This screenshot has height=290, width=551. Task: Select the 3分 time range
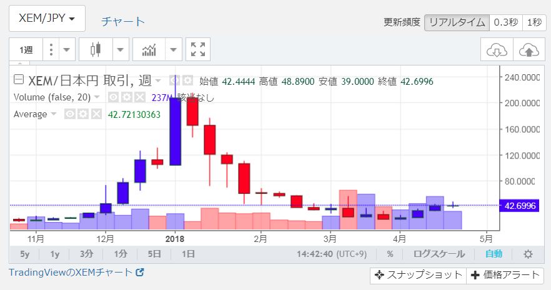click(x=86, y=254)
